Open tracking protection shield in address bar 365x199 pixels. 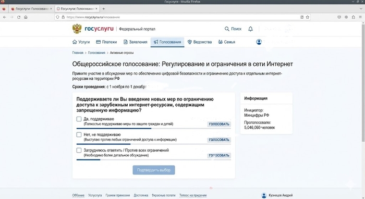(x=57, y=17)
